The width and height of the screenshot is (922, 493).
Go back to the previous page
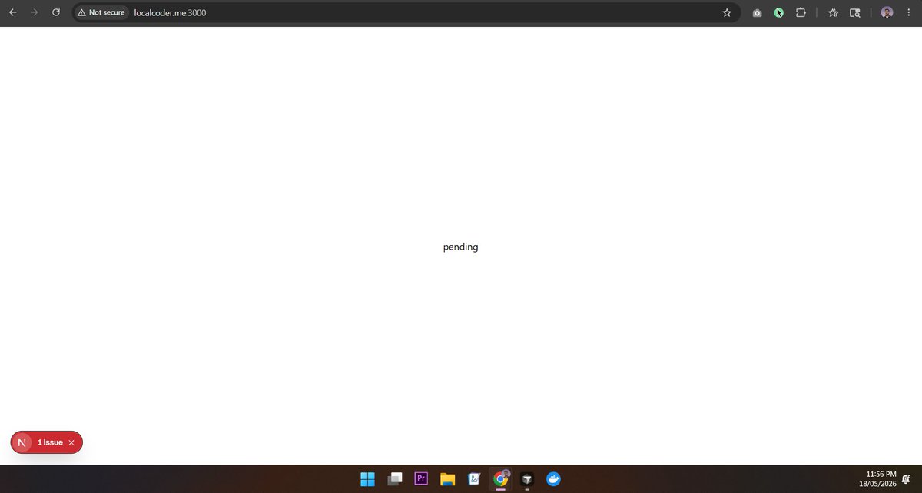tap(12, 12)
